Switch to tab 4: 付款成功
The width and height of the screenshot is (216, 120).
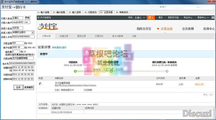click(91, 12)
